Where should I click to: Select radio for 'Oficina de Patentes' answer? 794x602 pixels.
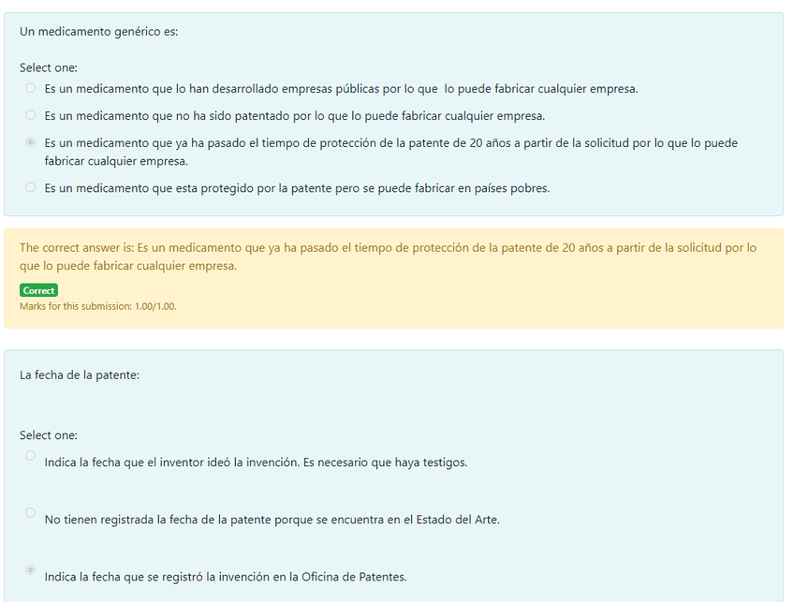30,569
